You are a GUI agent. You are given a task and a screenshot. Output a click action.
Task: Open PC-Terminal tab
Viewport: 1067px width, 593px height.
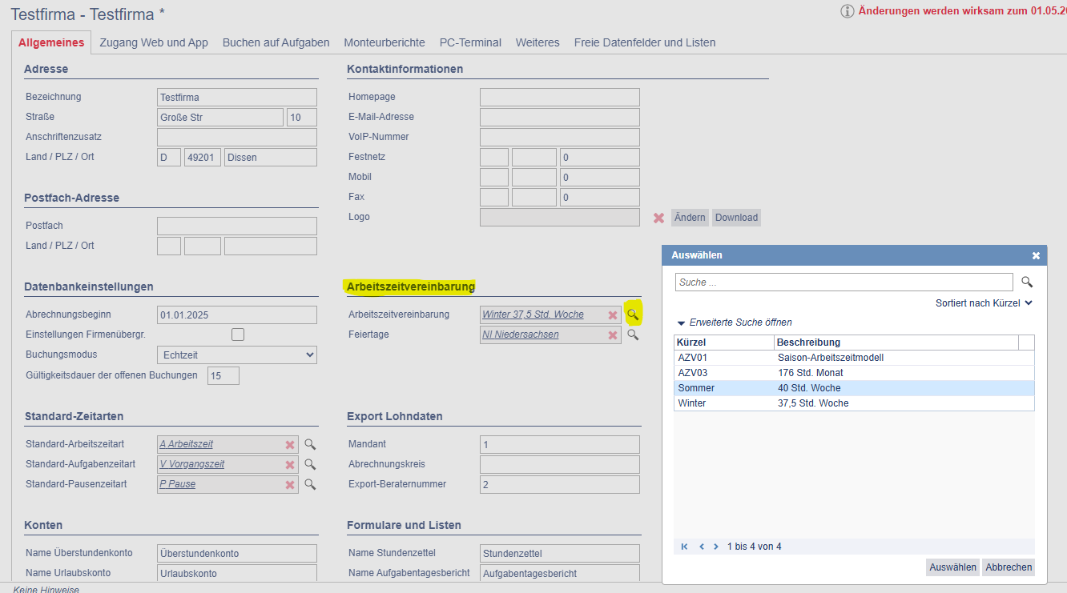470,42
